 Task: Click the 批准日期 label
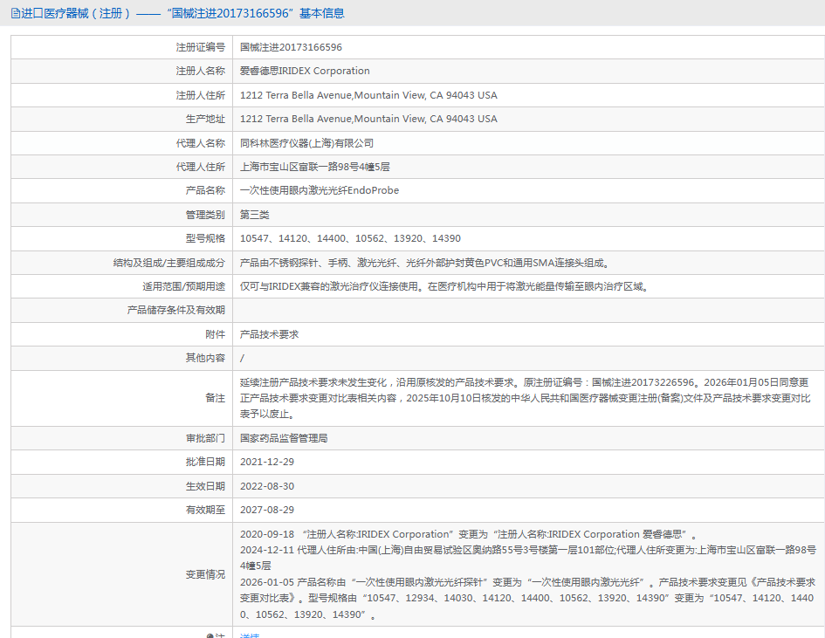[205, 462]
